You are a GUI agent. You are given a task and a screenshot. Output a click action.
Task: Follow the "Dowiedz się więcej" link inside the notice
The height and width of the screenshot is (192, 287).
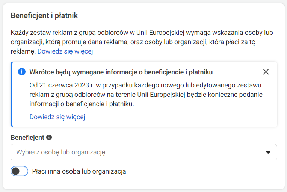(57, 117)
